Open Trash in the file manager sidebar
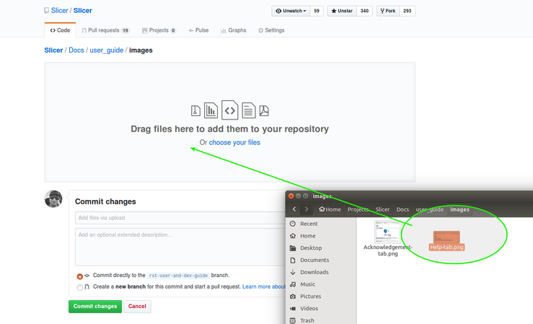This screenshot has width=533, height=324. [x=308, y=320]
